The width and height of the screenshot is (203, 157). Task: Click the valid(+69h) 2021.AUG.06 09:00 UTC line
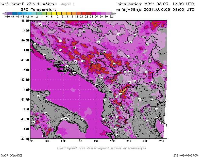[x=155, y=10]
